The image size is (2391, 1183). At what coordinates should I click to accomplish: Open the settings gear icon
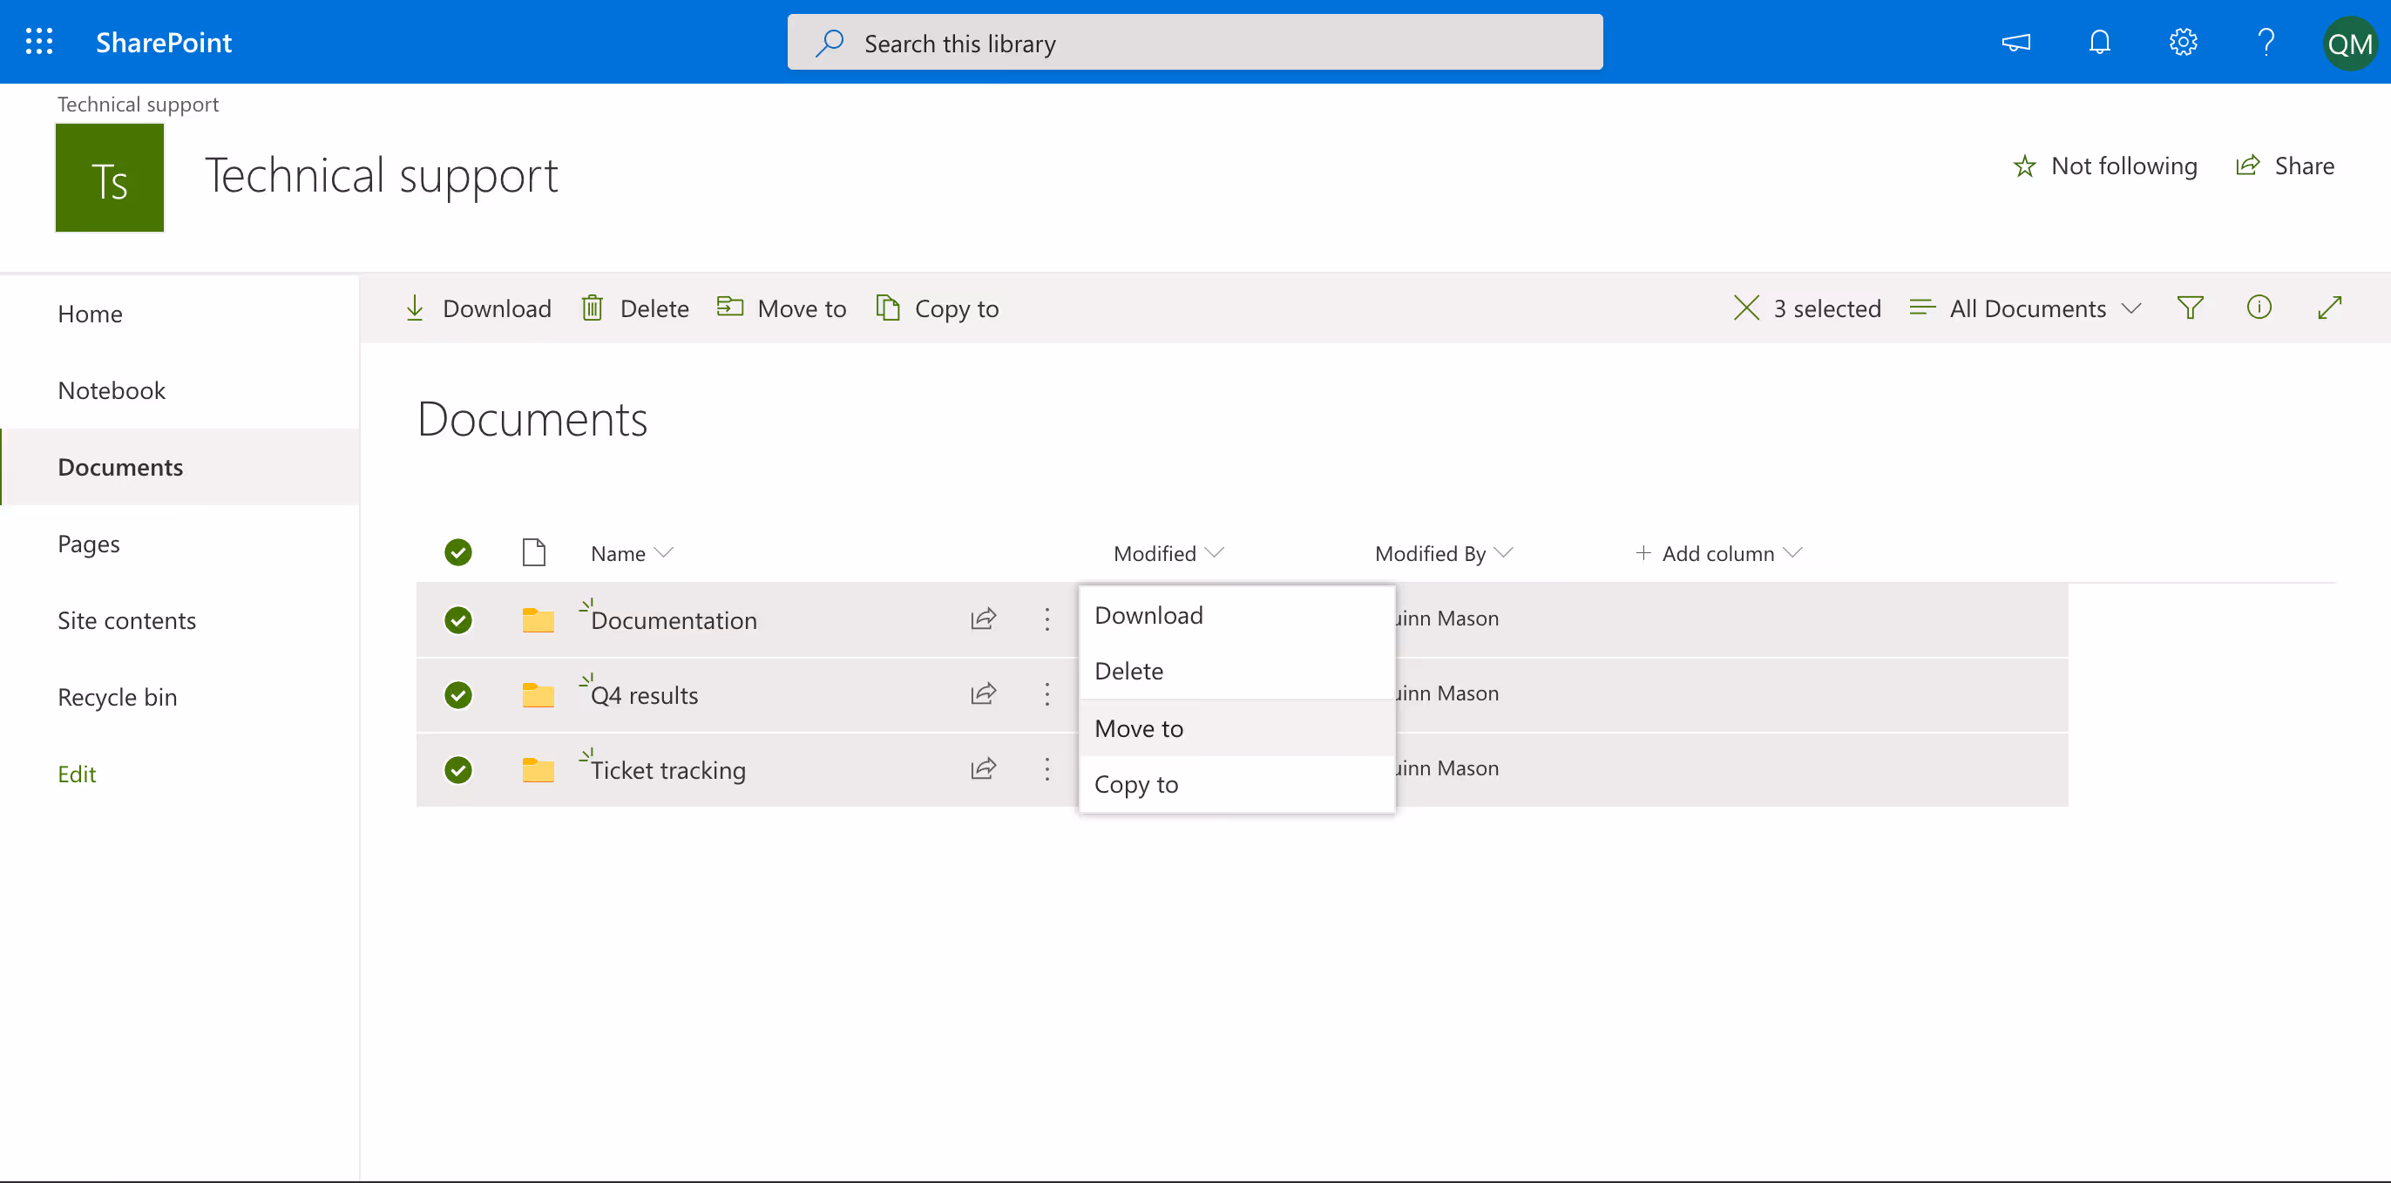coord(2182,42)
